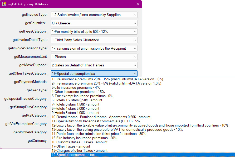This screenshot has height=157, width=235.
Task: Select 5-Tax-exempt insurance premiums option
Action: pos(82,96)
